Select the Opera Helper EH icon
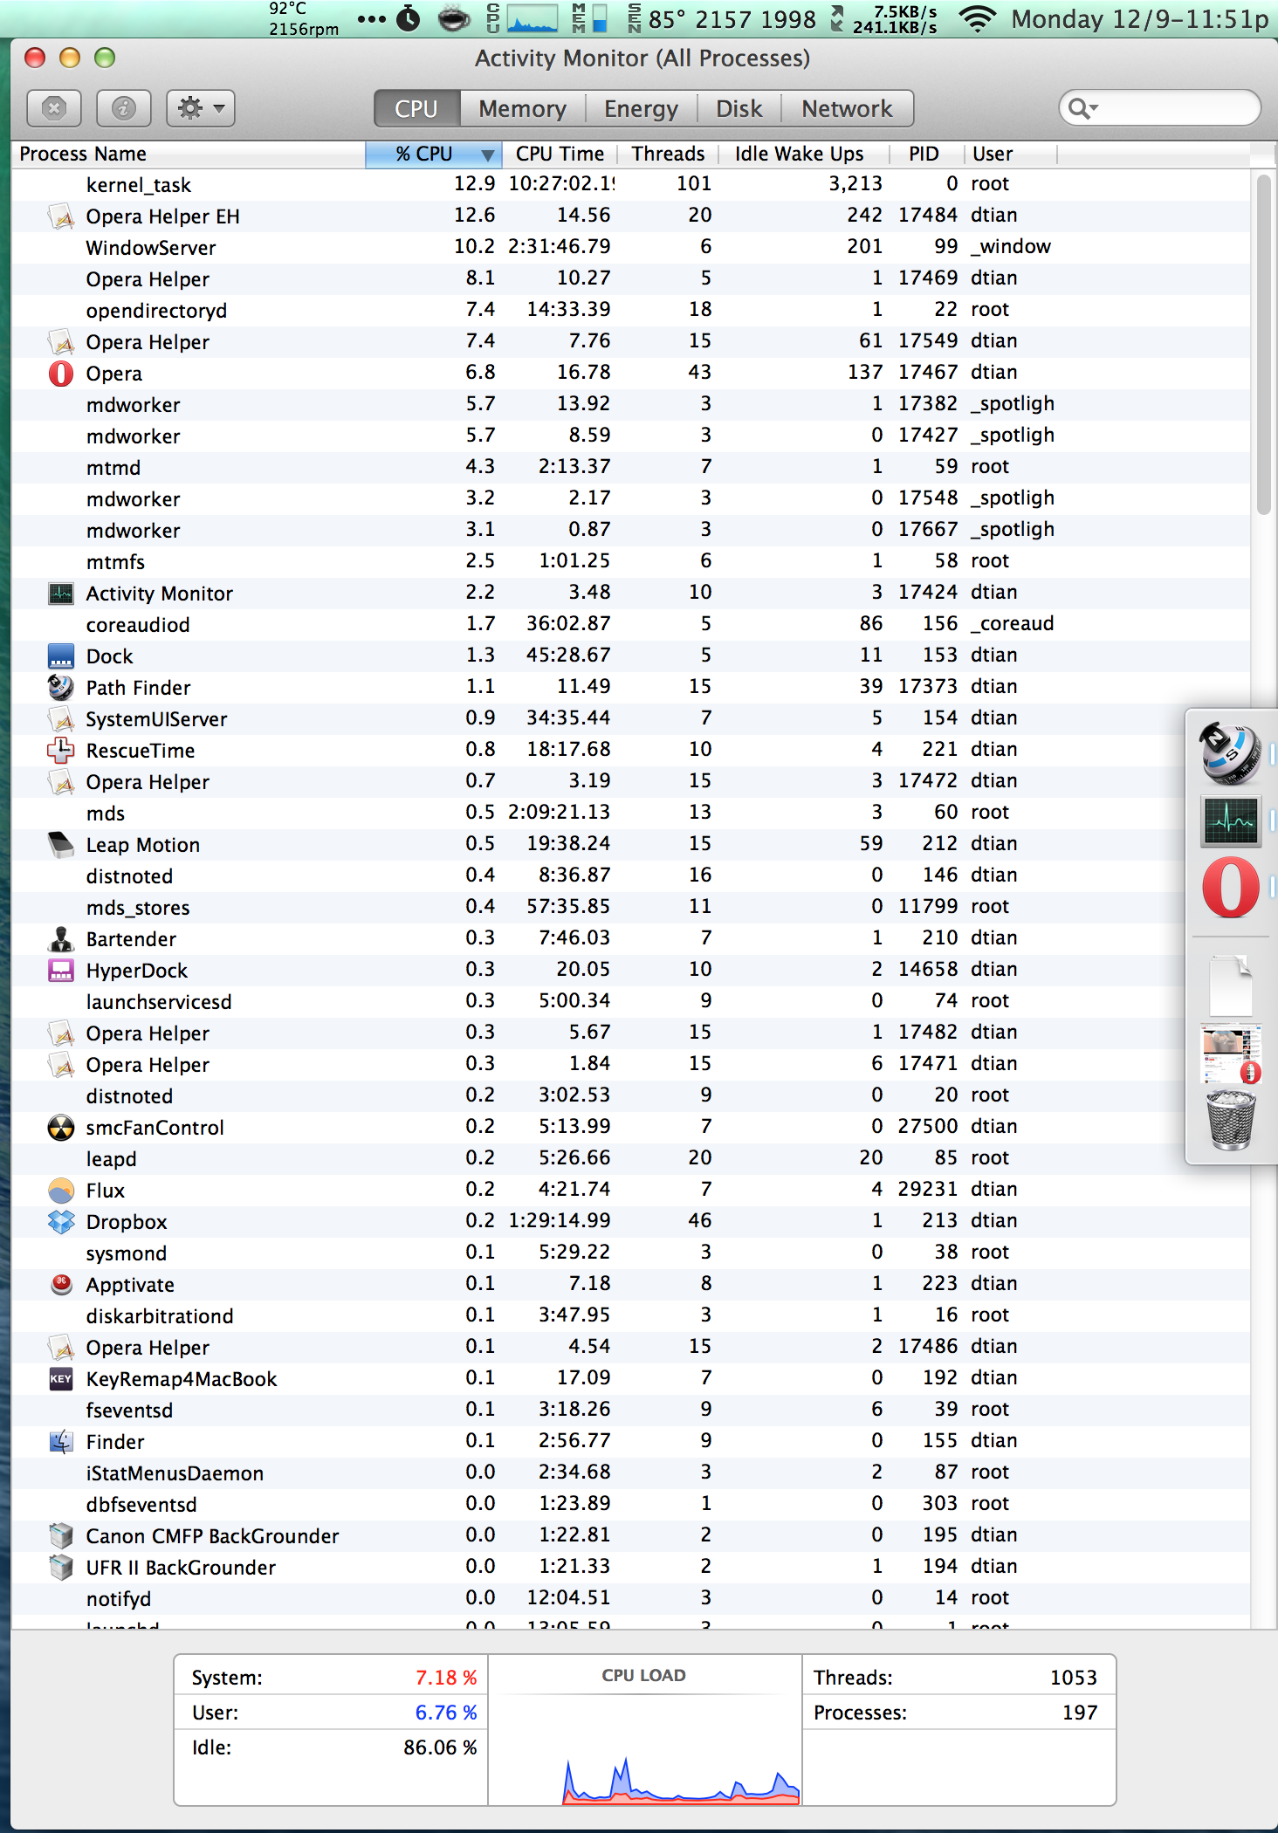Image resolution: width=1278 pixels, height=1833 pixels. tap(60, 216)
